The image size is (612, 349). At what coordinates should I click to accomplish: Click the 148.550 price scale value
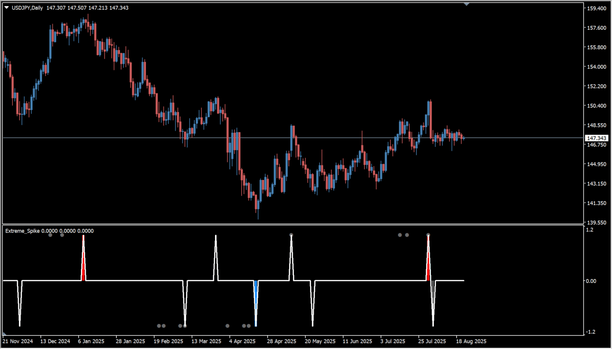(x=596, y=125)
